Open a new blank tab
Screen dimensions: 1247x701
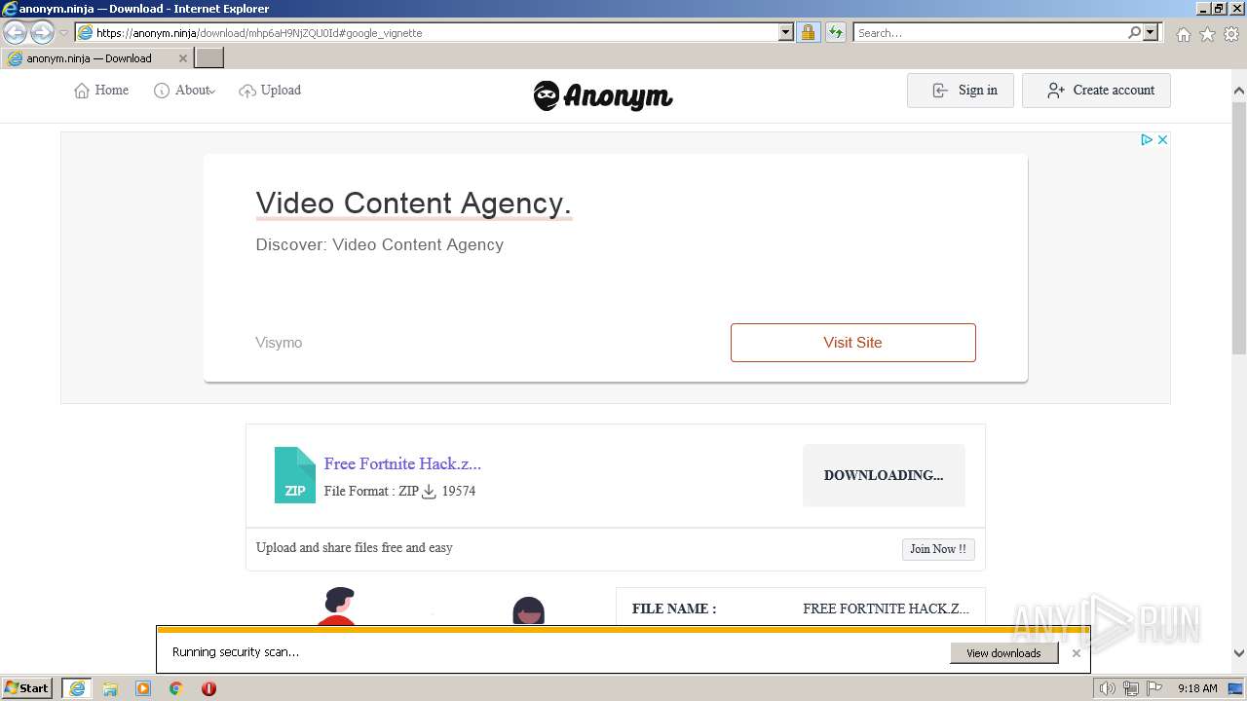tap(209, 58)
